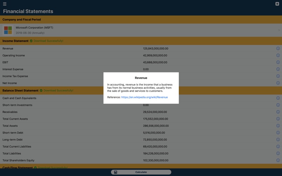The image size is (282, 176).
Task: Show info for Short-term Investments row
Action: [x=278, y=105]
